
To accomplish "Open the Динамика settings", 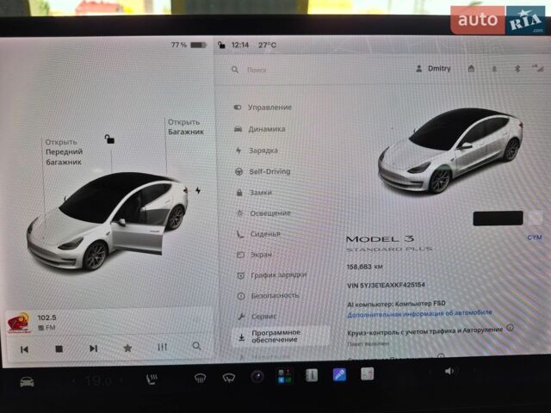I will pos(260,129).
